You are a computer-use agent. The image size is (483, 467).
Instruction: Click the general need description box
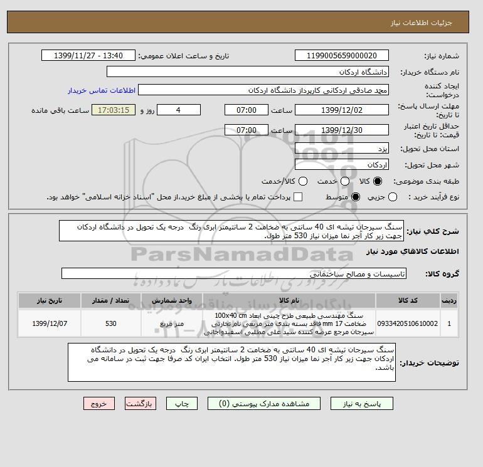point(231,231)
